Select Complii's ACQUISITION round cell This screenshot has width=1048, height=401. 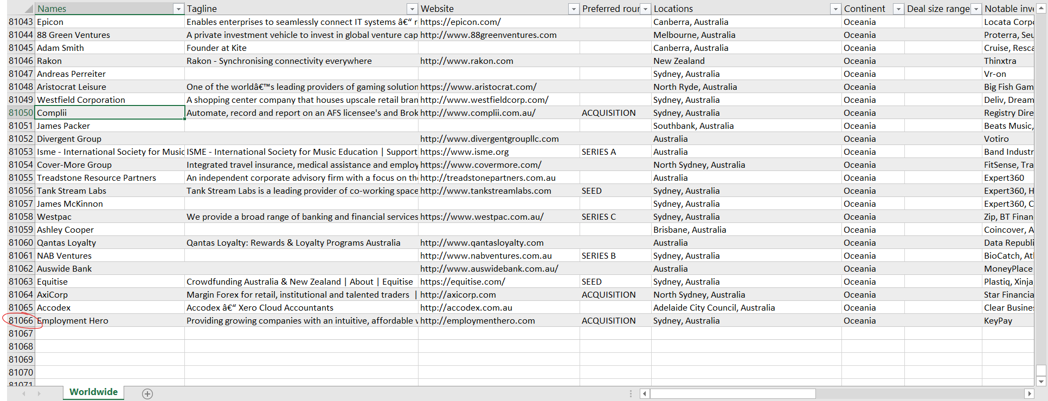coord(615,113)
